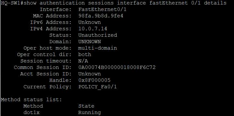Click the multi-domain host mode value
The height and width of the screenshot is (116, 234).
click(98, 48)
